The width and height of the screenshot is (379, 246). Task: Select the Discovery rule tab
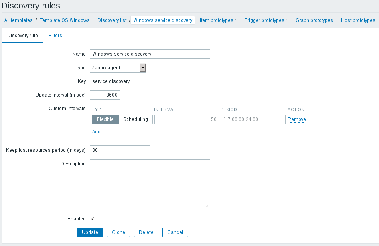pyautogui.click(x=22, y=35)
